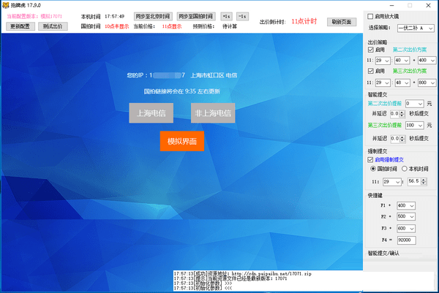The image size is (439, 293).
Task: Click the 拍牌虎 tiger app icon
Action: [6, 5]
